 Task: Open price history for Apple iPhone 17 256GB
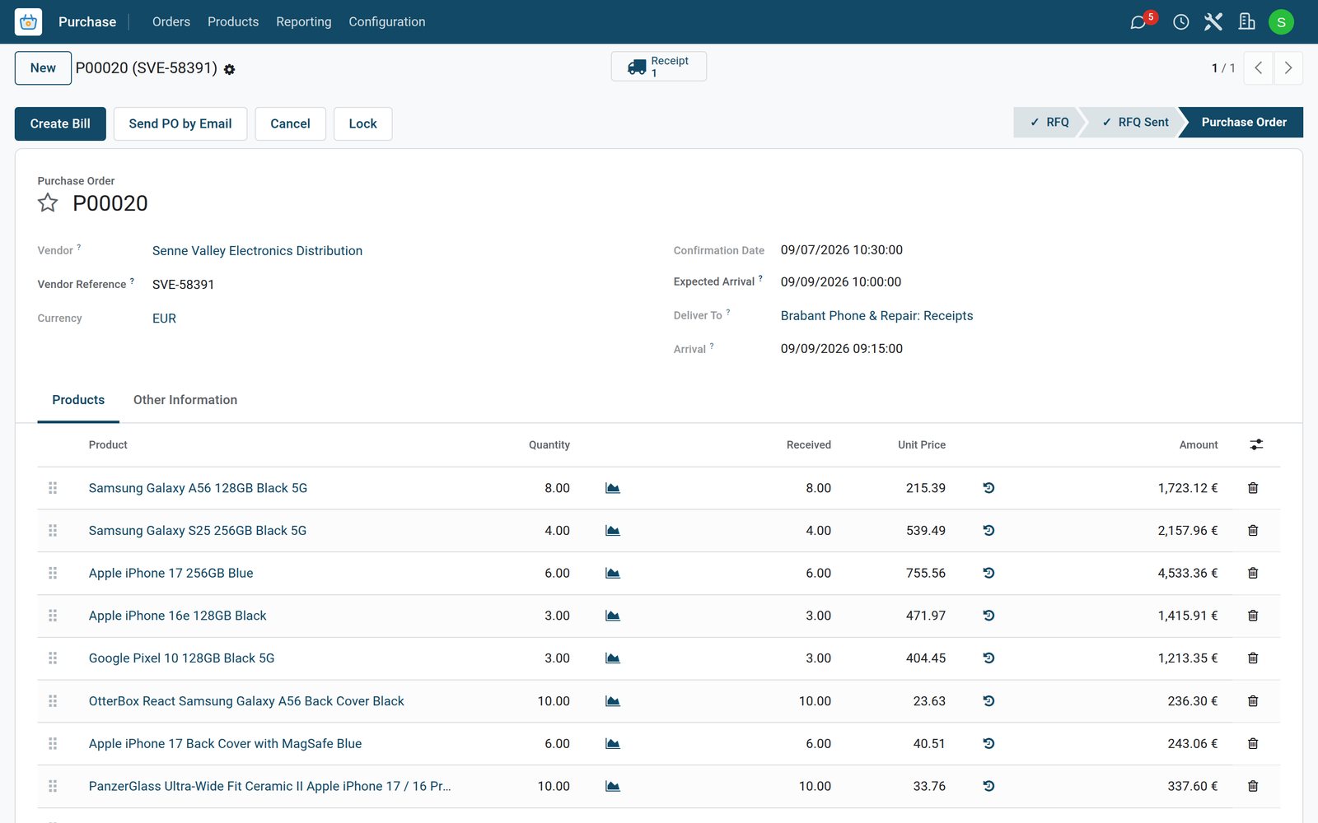(988, 573)
